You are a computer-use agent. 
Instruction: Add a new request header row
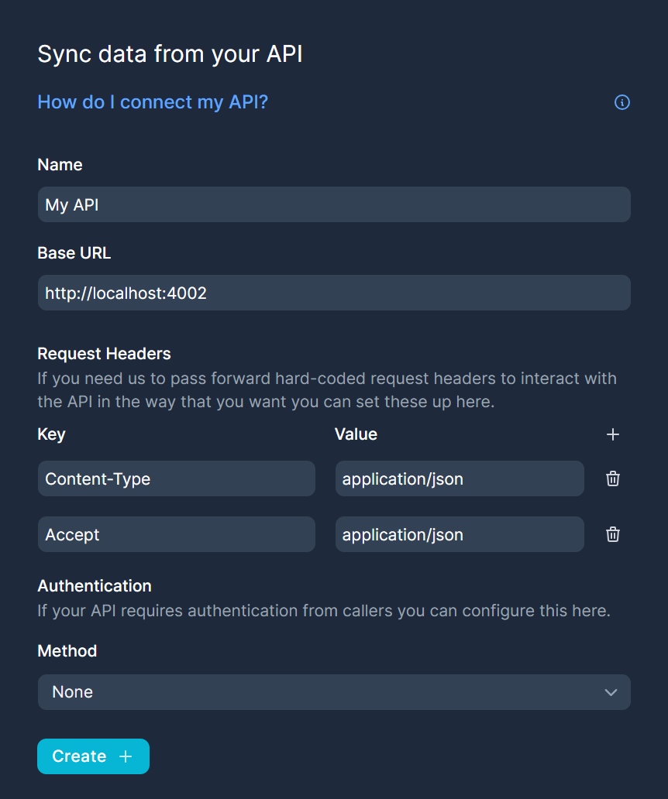612,434
